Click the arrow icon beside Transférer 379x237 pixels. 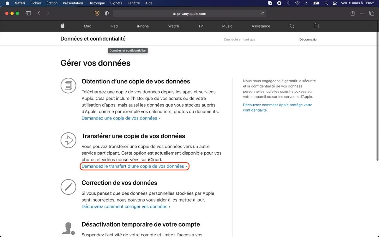68,140
